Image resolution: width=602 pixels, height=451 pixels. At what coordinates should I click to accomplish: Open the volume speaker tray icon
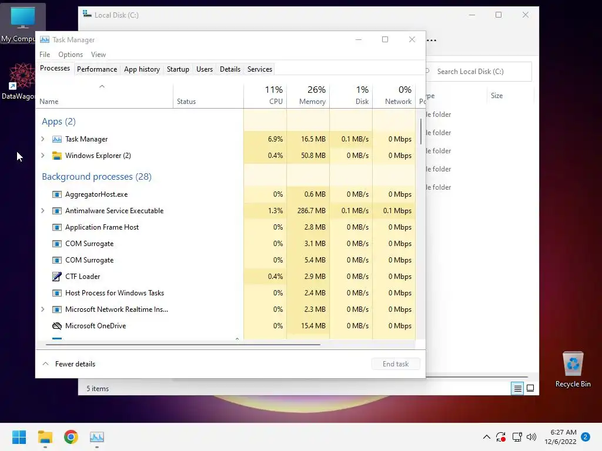coord(531,437)
